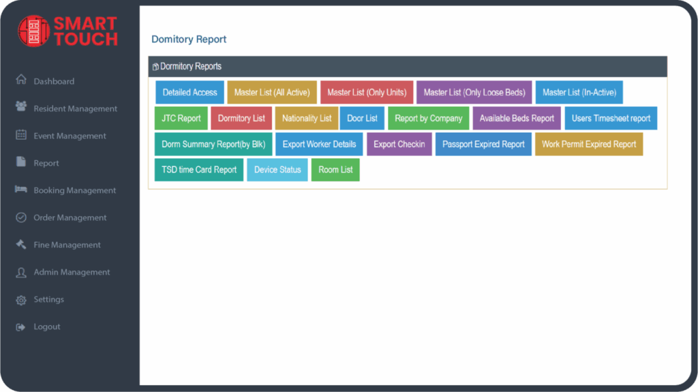Click the Order Management checkmark icon
This screenshot has height=392, width=698.
21,217
